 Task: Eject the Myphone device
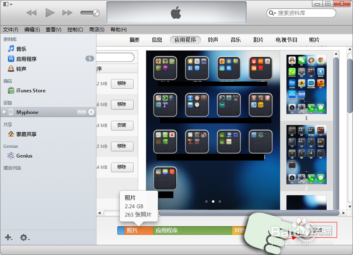click(x=92, y=112)
